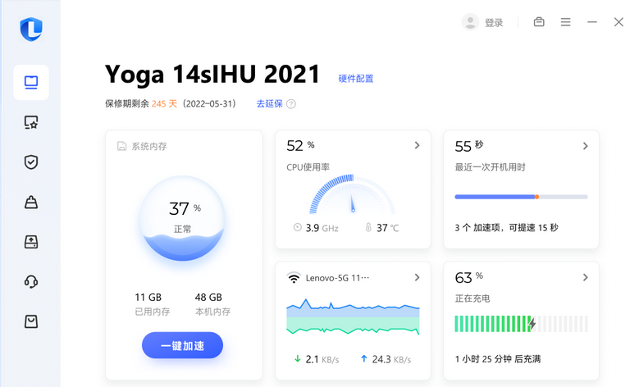Screen dimensions: 639x387
Task: Click the sidebar icon directly below the shield
Action: pyautogui.click(x=31, y=202)
